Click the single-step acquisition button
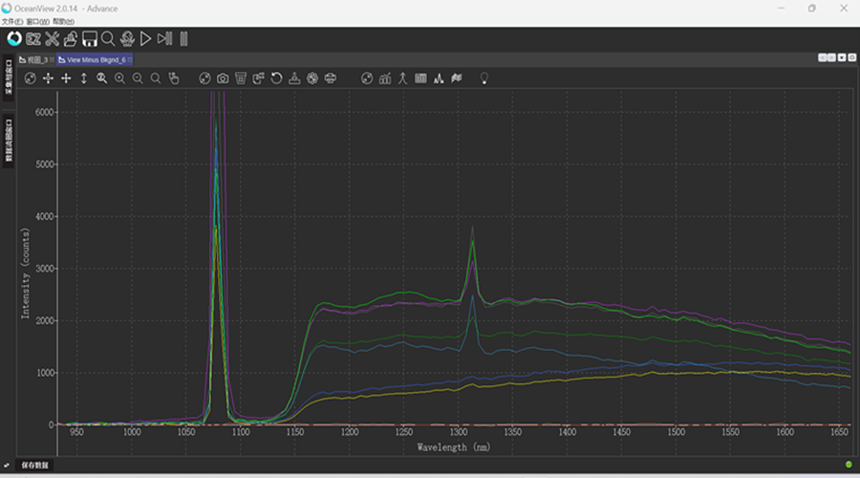The height and width of the screenshot is (478, 860). [x=164, y=39]
